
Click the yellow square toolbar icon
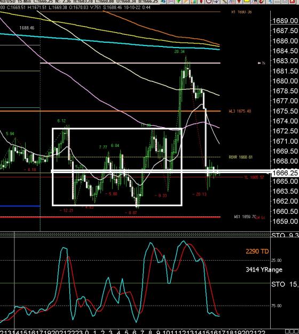[x=247, y=1]
